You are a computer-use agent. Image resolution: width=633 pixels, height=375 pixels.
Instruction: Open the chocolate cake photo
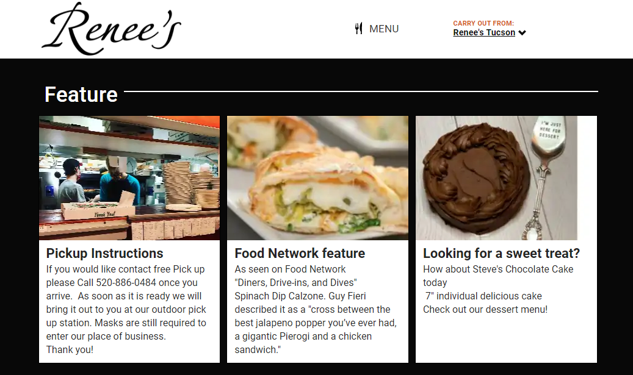[496, 178]
